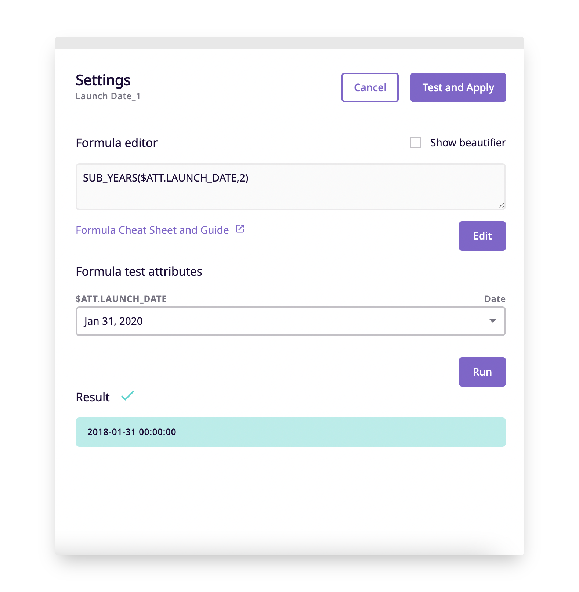The image size is (579, 592).
Task: Click the gray title bar of the dialog
Action: click(289, 43)
